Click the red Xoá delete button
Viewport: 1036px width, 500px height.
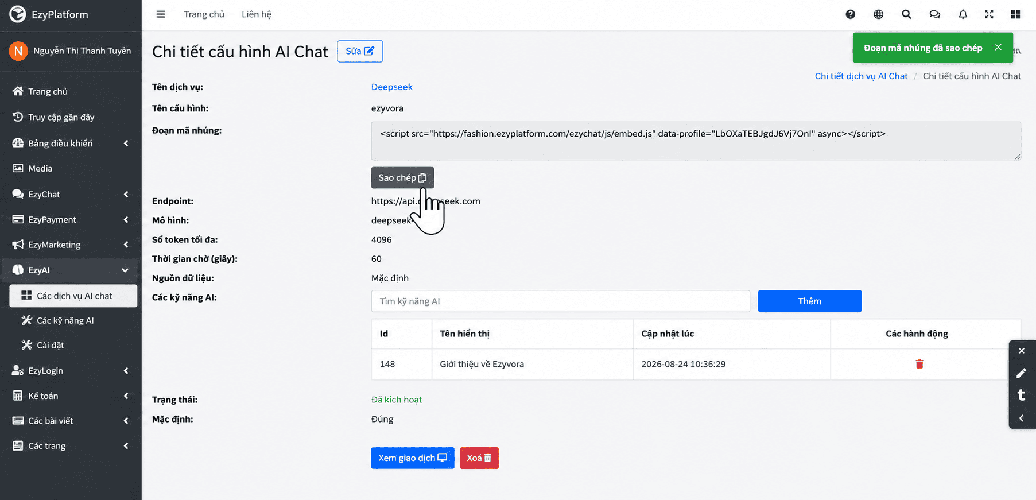pyautogui.click(x=479, y=458)
